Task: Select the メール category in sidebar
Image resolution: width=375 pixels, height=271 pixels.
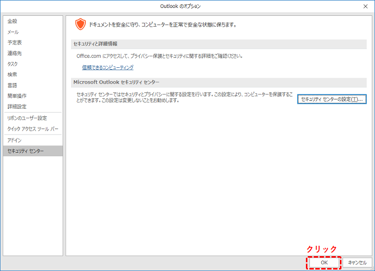Action: pos(33,32)
